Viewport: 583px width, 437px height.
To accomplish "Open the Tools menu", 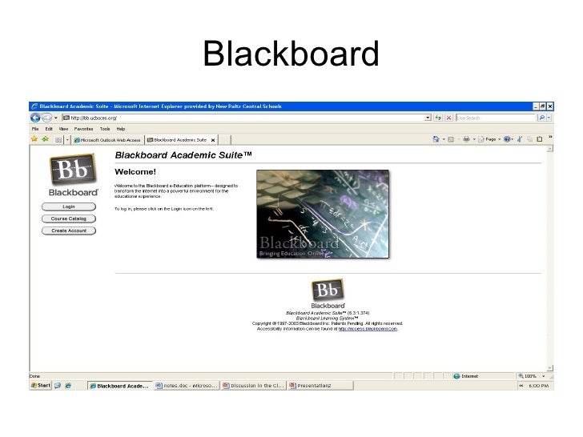I will point(105,129).
